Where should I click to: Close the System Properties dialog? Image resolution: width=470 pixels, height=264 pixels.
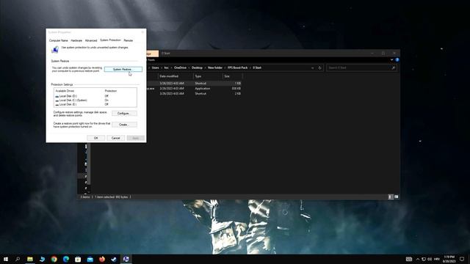tap(142, 32)
